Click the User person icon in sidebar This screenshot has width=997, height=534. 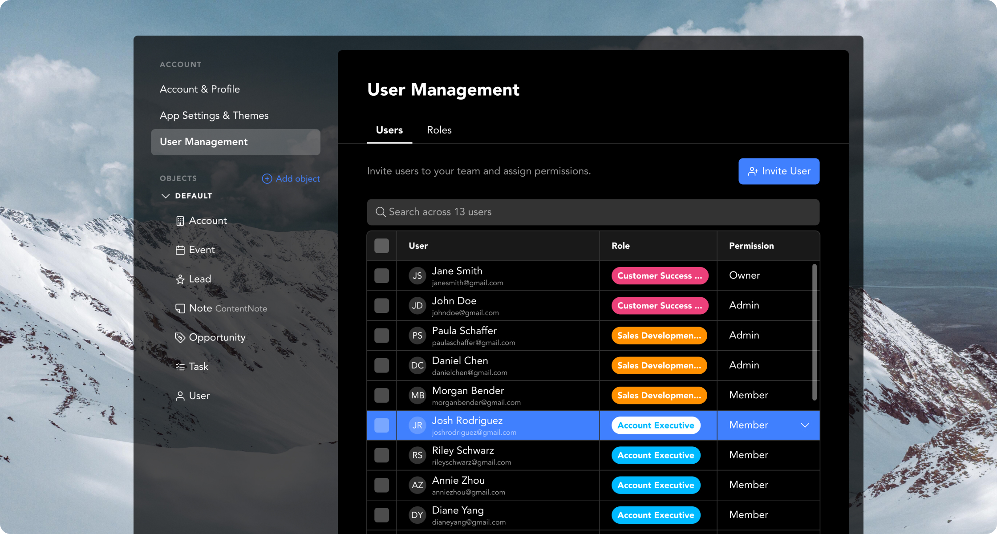click(x=180, y=396)
